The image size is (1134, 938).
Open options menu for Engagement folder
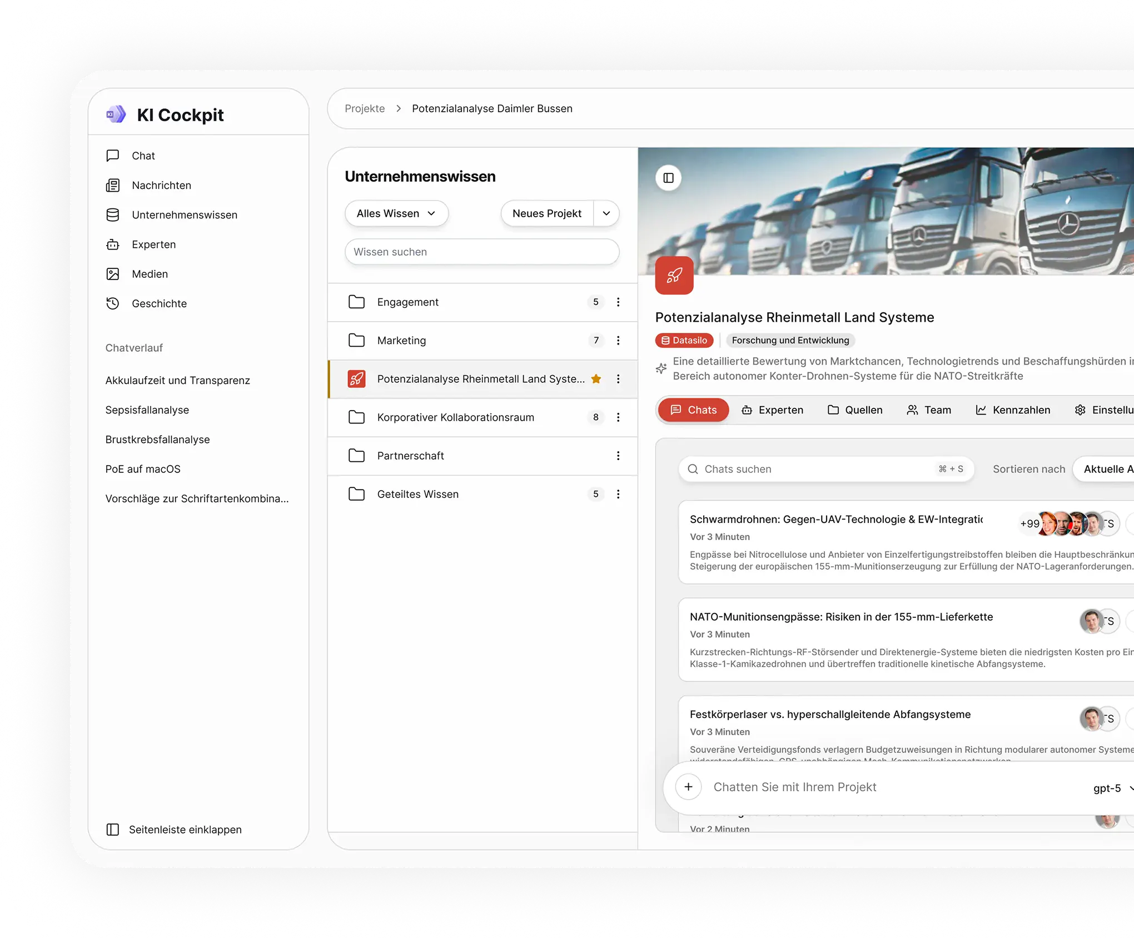(618, 302)
